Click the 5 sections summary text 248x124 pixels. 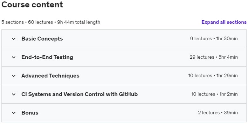[x=12, y=22]
